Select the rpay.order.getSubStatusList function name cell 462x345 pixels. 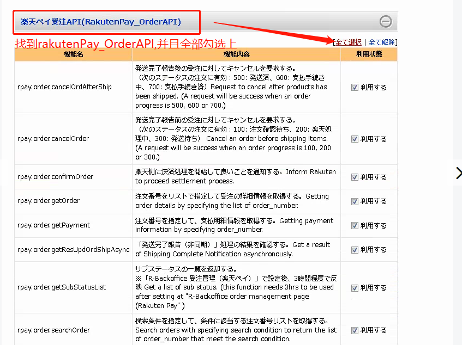coord(74,287)
